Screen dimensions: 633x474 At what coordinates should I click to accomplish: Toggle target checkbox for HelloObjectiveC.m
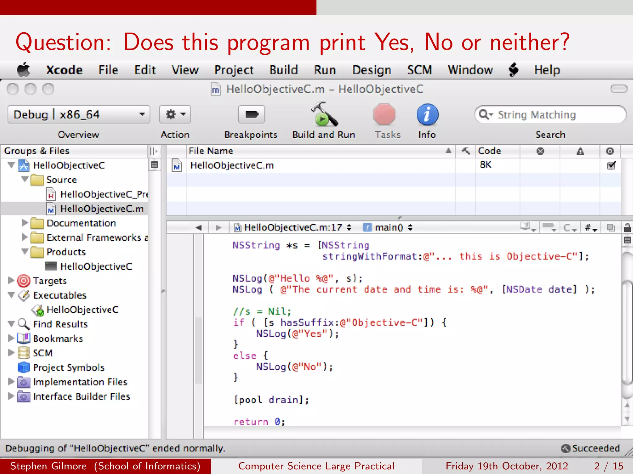611,165
